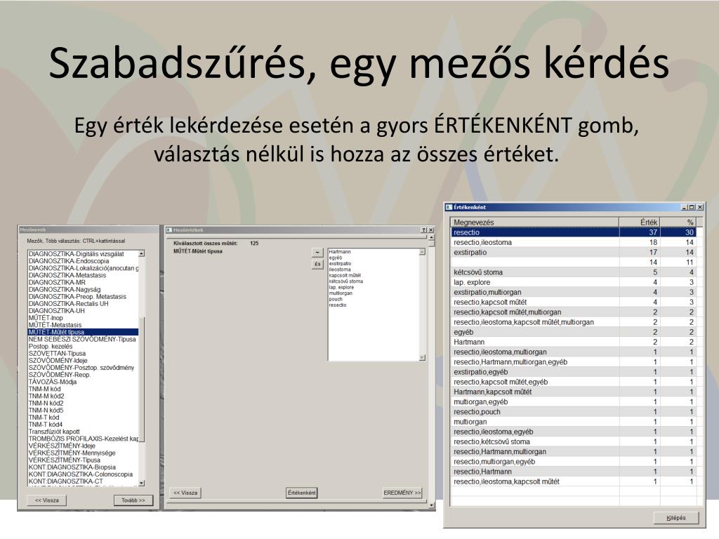
Task: Select 'resectio,kapcsolt műtét,multiorgan' table row
Action: 574,312
